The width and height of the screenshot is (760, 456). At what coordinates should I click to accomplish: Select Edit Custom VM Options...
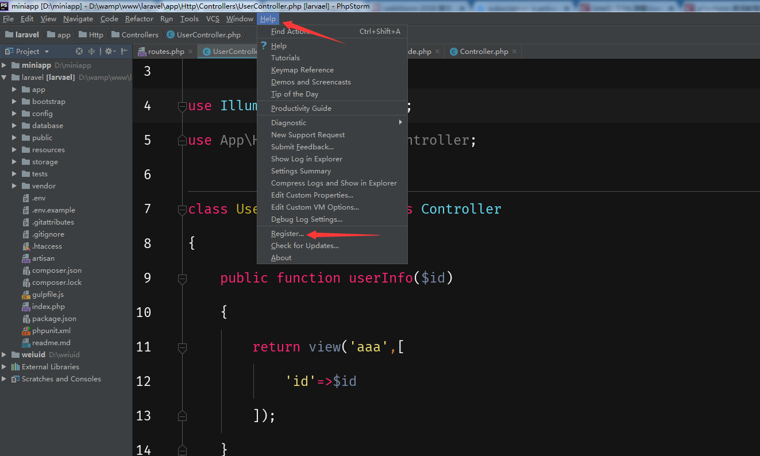[332, 207]
